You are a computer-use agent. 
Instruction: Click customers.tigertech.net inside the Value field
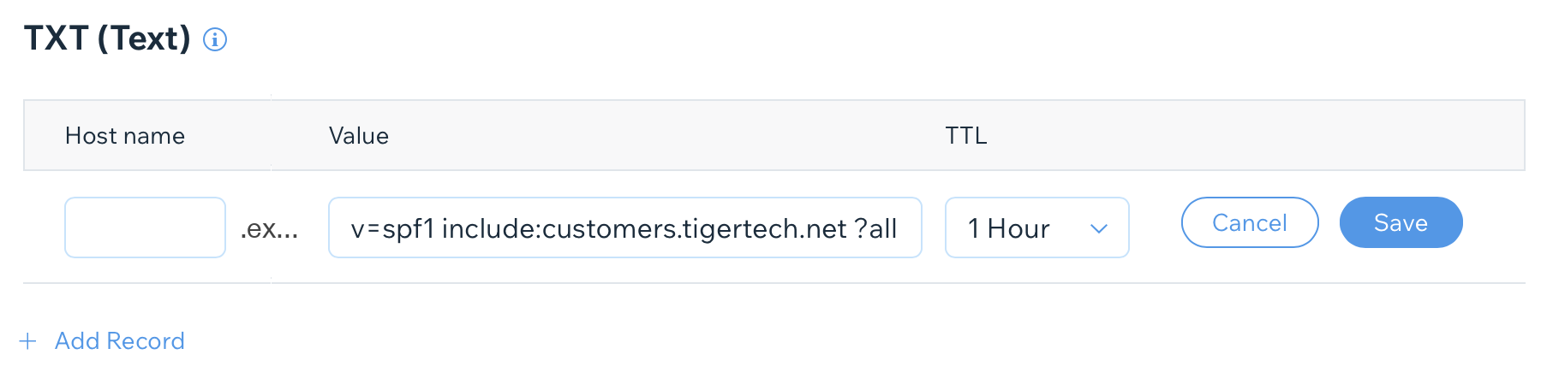(695, 228)
